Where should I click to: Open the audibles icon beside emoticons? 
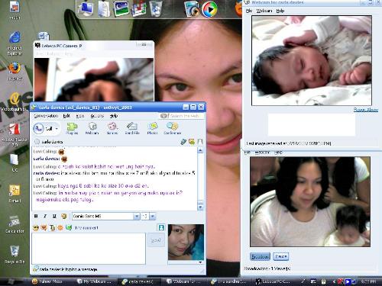(x=44, y=228)
